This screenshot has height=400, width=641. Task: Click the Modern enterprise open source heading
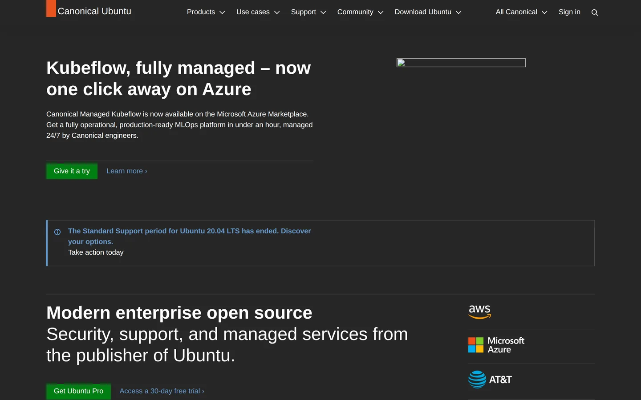[179, 313]
